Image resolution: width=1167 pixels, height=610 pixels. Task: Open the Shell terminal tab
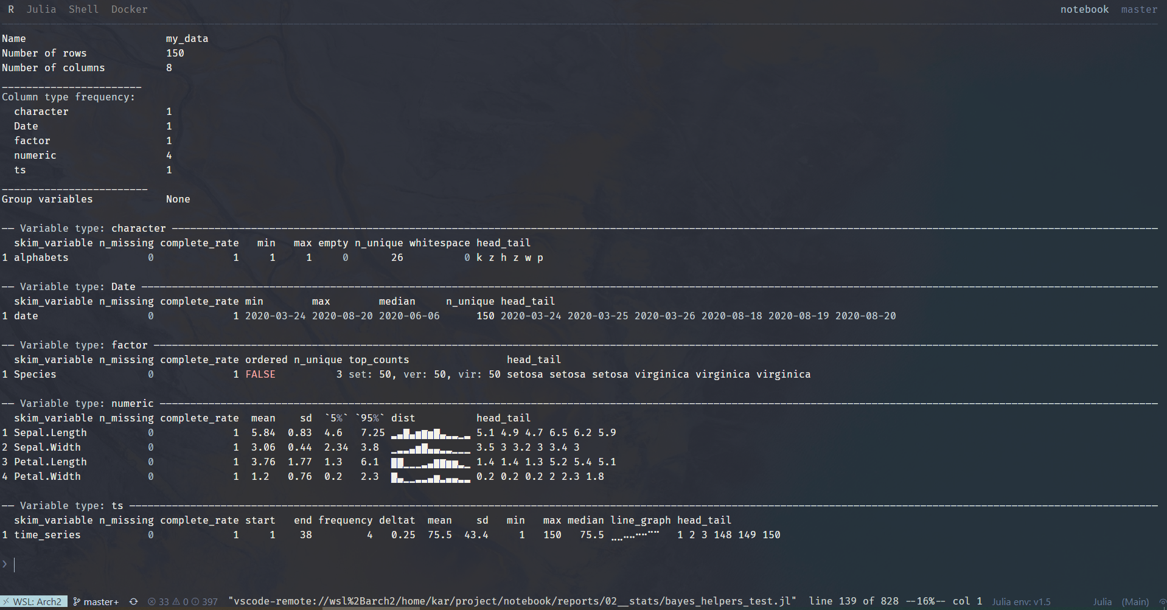tap(83, 9)
